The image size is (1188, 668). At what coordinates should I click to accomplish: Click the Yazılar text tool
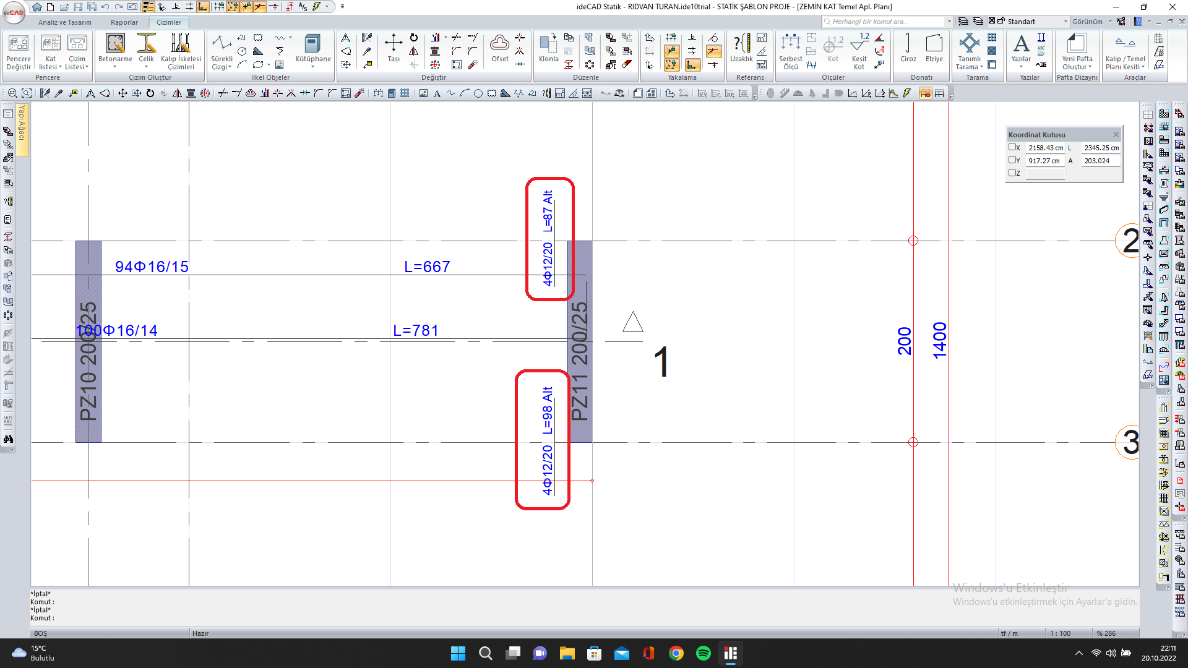coord(1021,52)
